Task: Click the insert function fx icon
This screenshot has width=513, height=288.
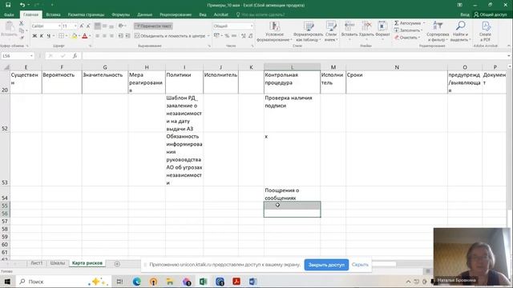Action: (x=75, y=56)
